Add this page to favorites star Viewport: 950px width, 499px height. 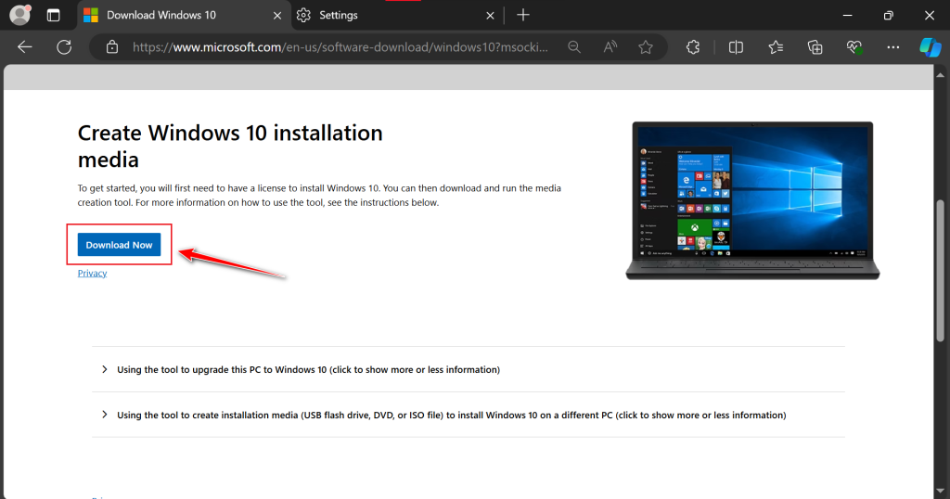[x=646, y=47]
